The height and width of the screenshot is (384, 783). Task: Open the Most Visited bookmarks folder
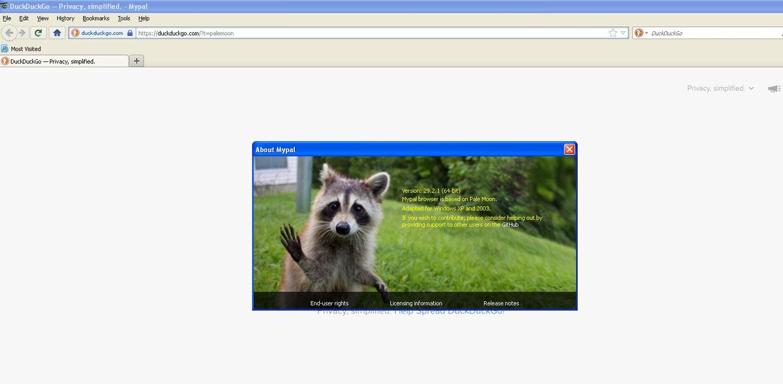[x=21, y=48]
